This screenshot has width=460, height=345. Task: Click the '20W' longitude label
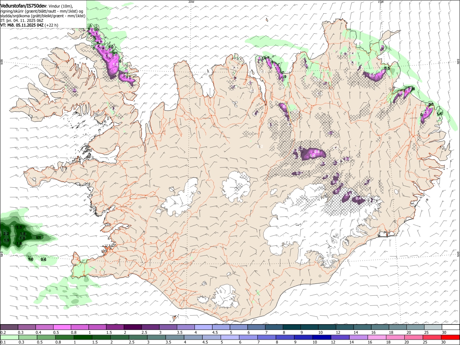192,2
